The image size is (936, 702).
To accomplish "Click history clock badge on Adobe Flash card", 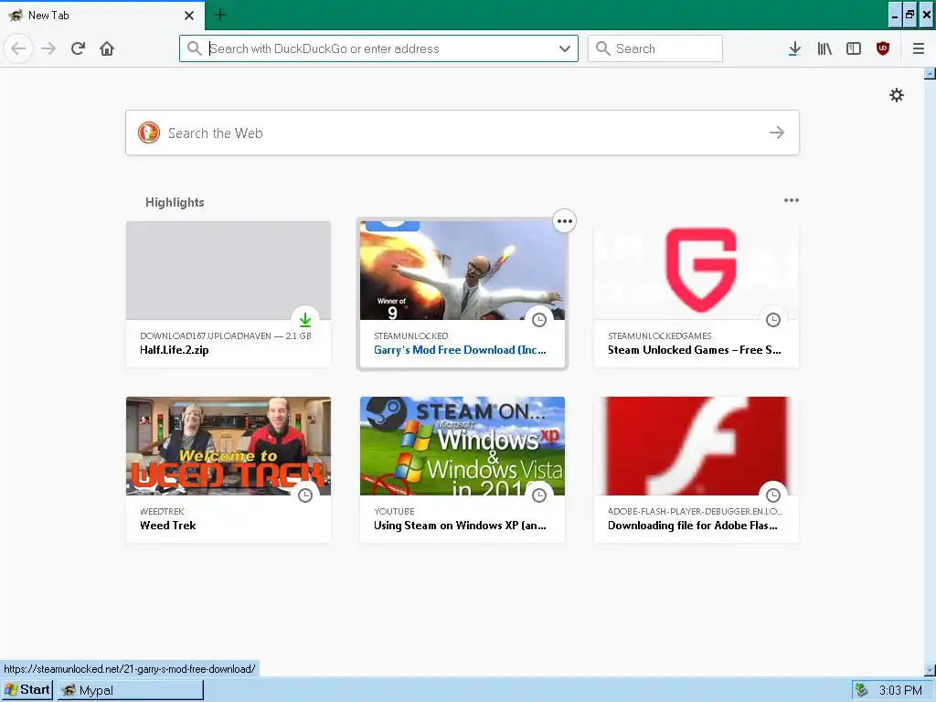I will [773, 495].
